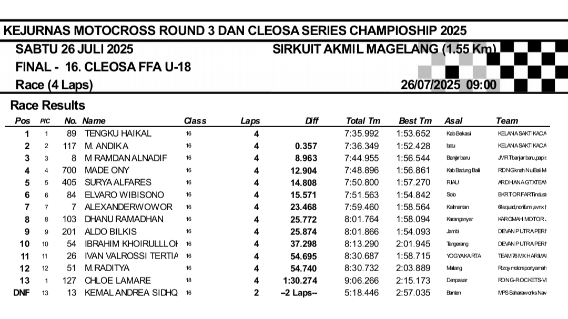The height and width of the screenshot is (319, 568).
Task: Click the "Best Tm" column header
Action: click(415, 121)
